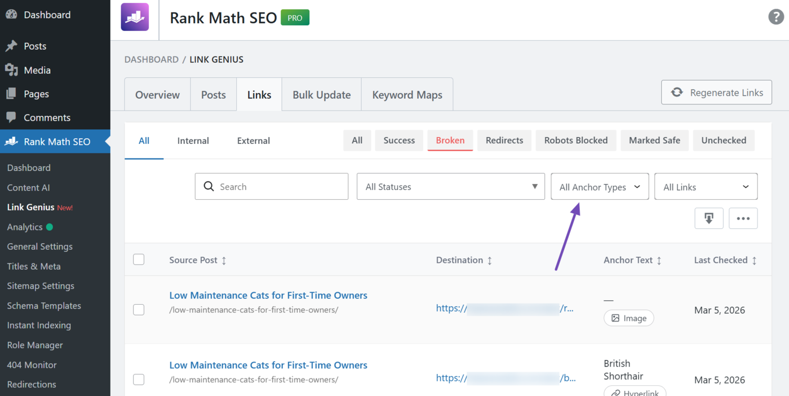Open the All Links dropdown
Image resolution: width=789 pixels, height=396 pixels.
pos(706,187)
